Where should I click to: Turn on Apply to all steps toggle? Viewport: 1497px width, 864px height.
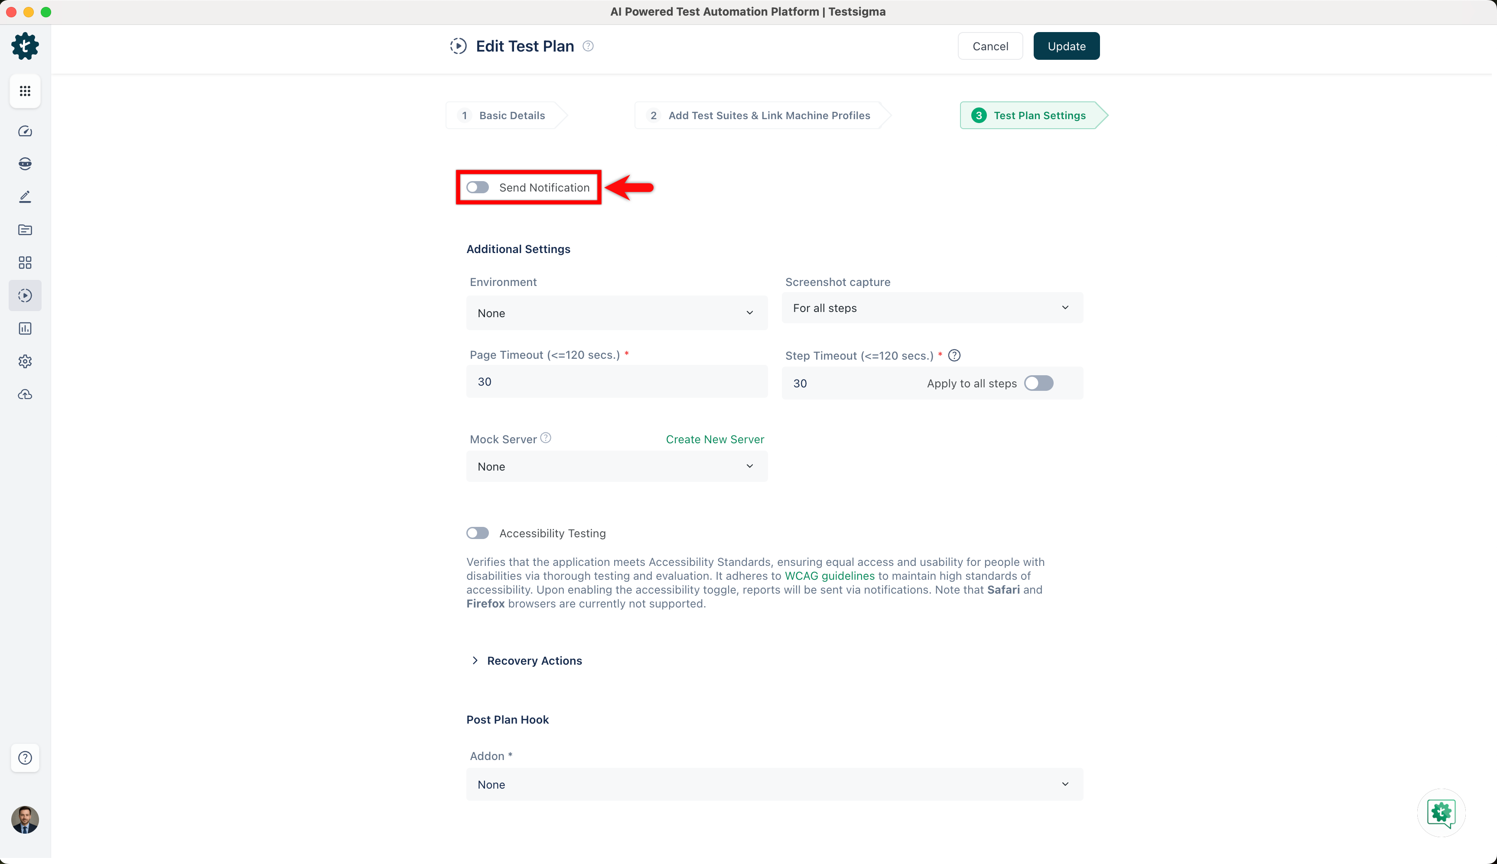coord(1039,383)
